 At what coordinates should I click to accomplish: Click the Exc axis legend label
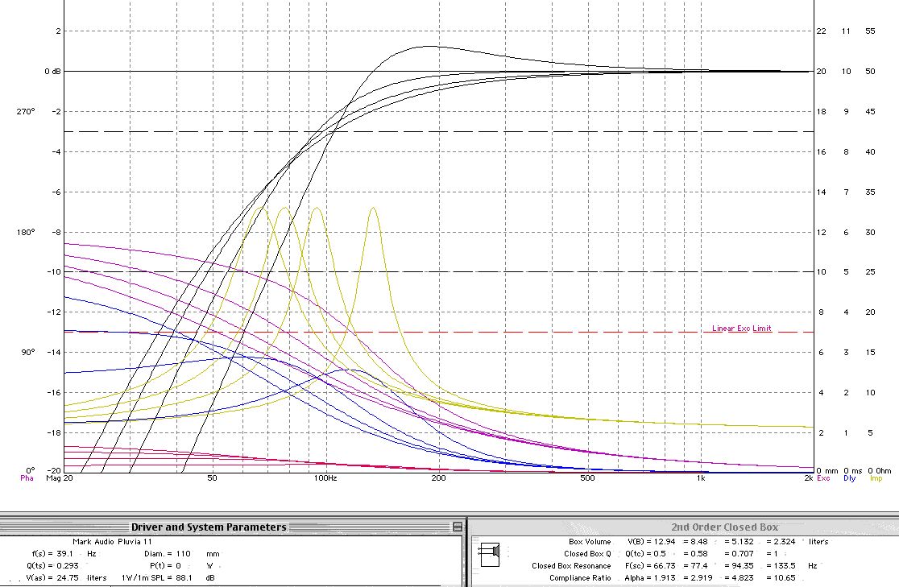pos(823,478)
